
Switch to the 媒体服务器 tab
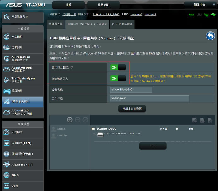(x=56, y=24)
